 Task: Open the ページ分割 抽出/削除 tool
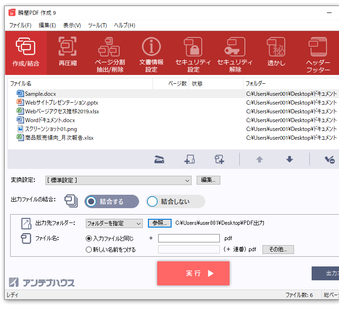pyautogui.click(x=109, y=53)
